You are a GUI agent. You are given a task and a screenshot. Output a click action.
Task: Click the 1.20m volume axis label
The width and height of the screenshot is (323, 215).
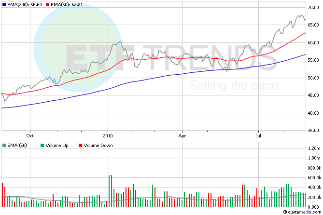314,148
